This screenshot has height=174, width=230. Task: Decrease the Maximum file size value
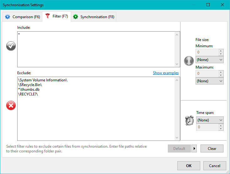(221, 75)
